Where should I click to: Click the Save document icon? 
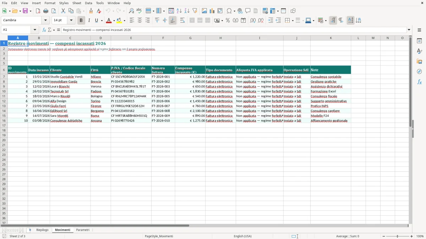click(x=25, y=11)
